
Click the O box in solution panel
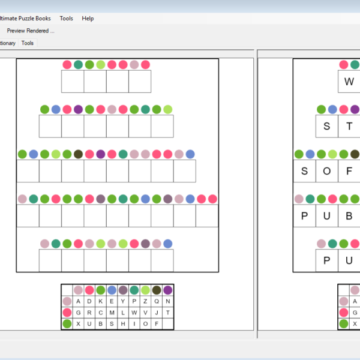327,171
